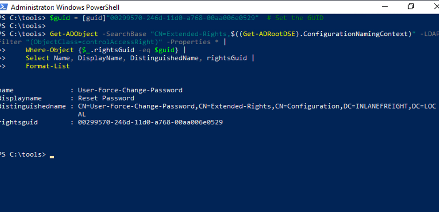
Task: Click the "Reset Password" displayname value
Action: (106, 98)
